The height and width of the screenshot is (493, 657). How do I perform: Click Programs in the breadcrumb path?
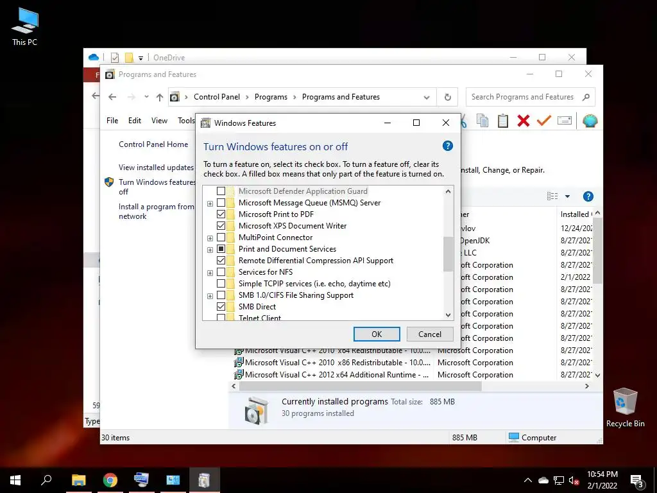click(x=271, y=97)
